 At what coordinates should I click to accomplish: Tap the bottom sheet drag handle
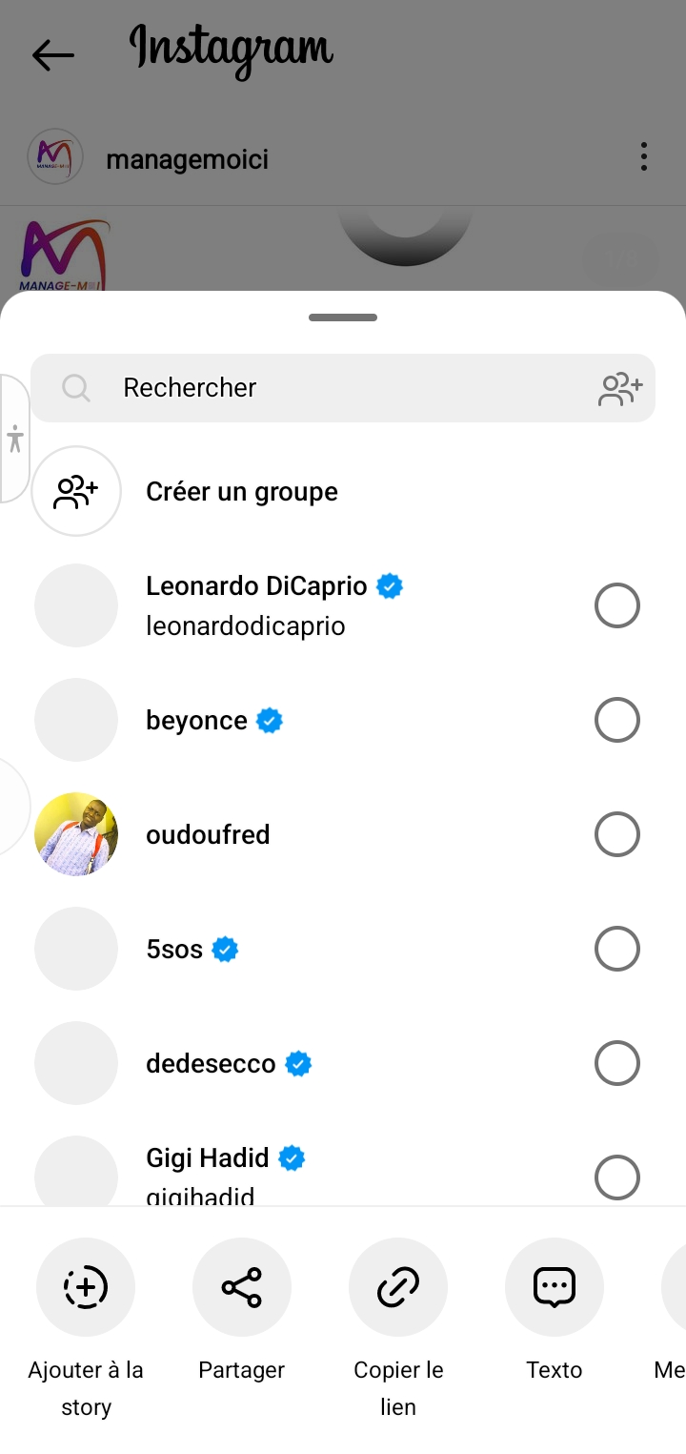click(343, 317)
